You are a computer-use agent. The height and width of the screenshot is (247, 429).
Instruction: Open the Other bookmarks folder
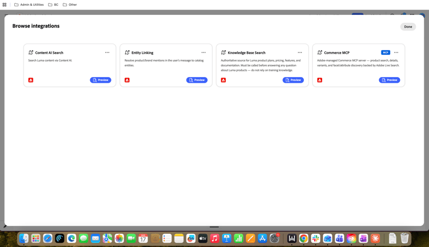(x=70, y=5)
